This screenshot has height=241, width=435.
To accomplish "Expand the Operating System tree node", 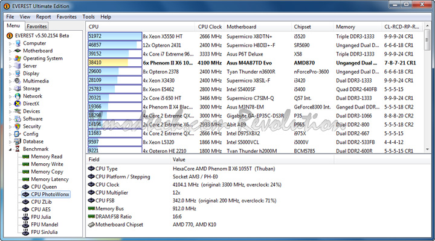I will click(x=10, y=58).
